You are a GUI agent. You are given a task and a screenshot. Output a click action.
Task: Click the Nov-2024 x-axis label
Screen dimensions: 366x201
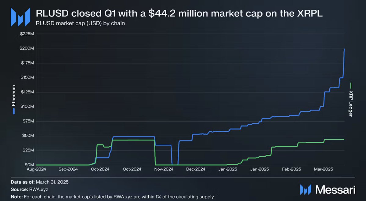pos(164,169)
